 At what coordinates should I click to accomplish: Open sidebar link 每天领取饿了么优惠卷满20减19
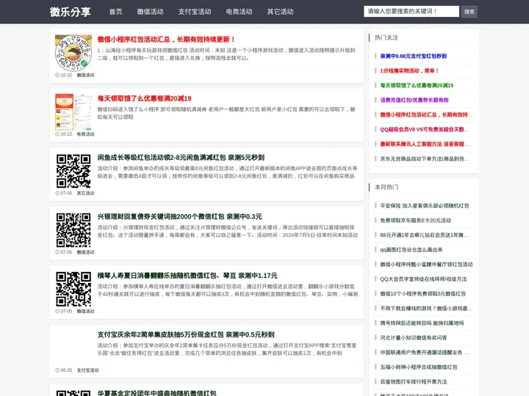417,85
